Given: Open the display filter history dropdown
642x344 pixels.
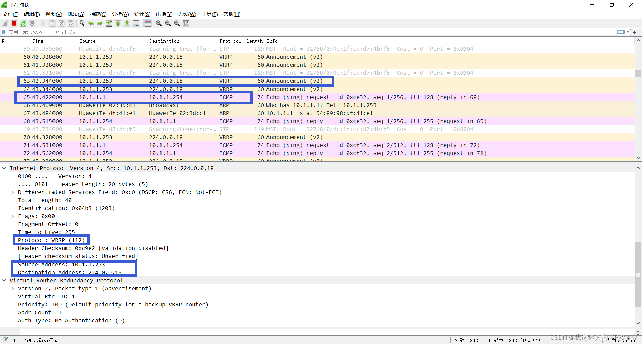Looking at the screenshot, I should click(628, 32).
